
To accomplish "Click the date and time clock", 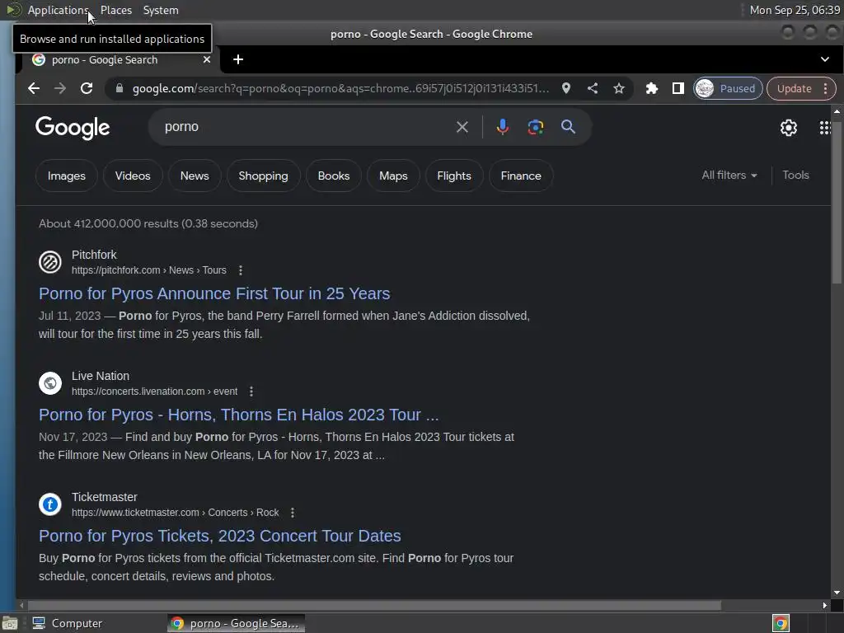I will [x=795, y=10].
